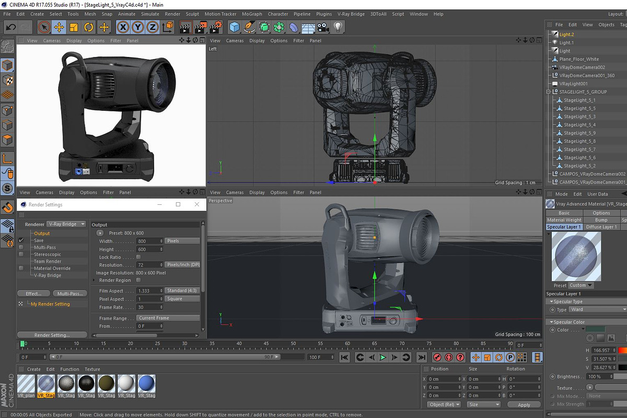This screenshot has height=418, width=627.
Task: Open the Bend deformer icon
Action: pos(294,27)
